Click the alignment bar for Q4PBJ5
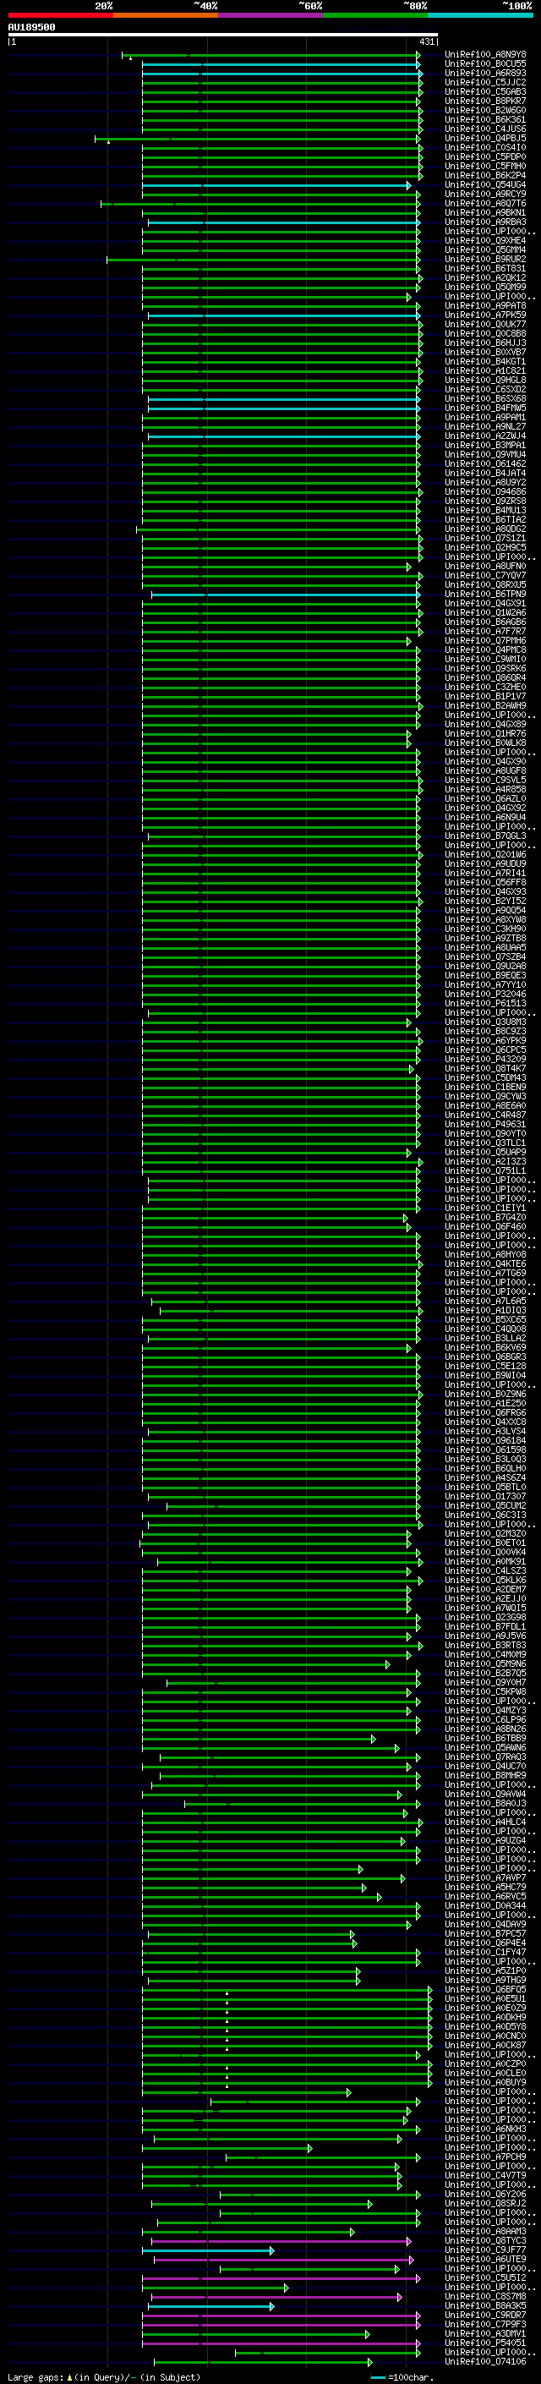 [258, 139]
